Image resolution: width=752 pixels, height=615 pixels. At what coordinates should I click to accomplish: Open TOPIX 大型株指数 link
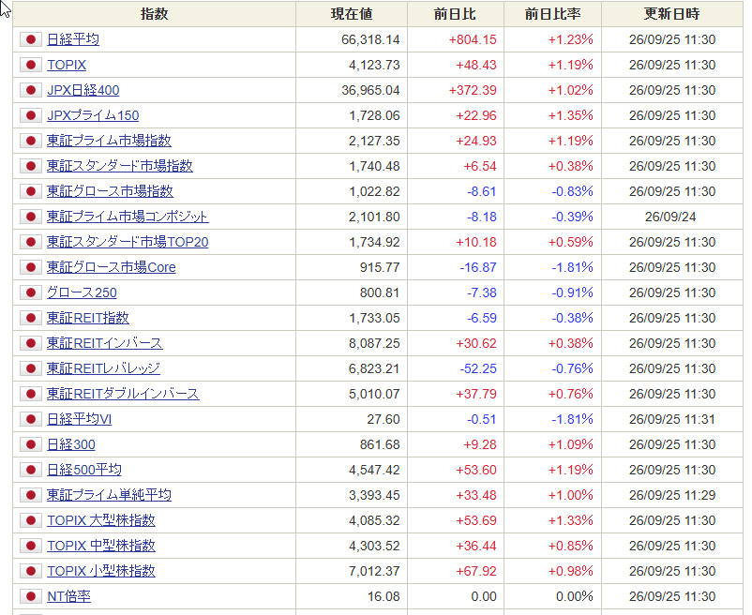pos(101,520)
